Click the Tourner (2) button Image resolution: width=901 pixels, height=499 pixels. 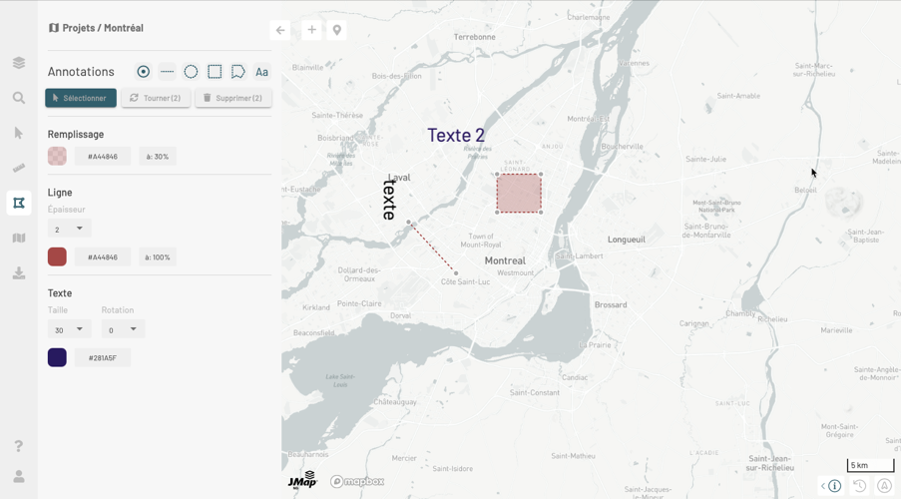pos(156,98)
